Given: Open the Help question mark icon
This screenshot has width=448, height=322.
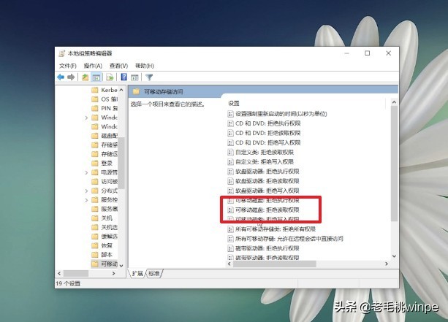Looking at the screenshot, I should 124,77.
